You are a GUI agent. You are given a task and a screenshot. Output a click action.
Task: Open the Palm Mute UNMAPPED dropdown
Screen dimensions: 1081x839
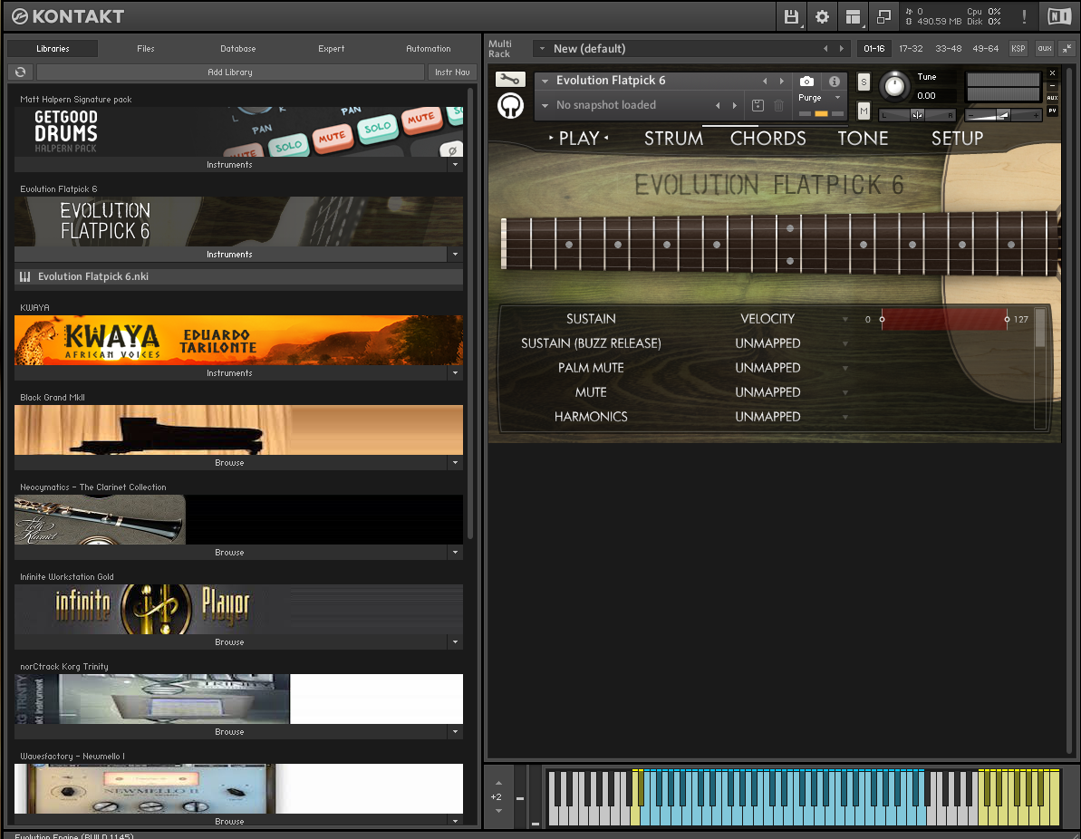pyautogui.click(x=845, y=368)
